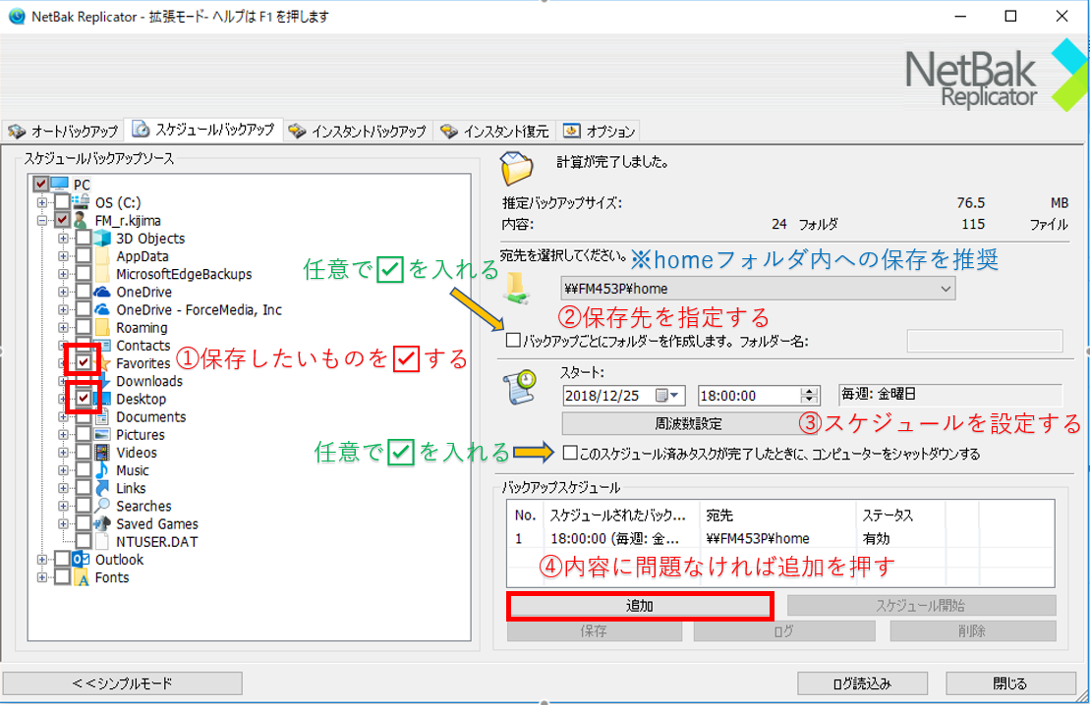Open the destination ¥¥FM453P¥home dropdown
The width and height of the screenshot is (1090, 705).
[x=946, y=289]
